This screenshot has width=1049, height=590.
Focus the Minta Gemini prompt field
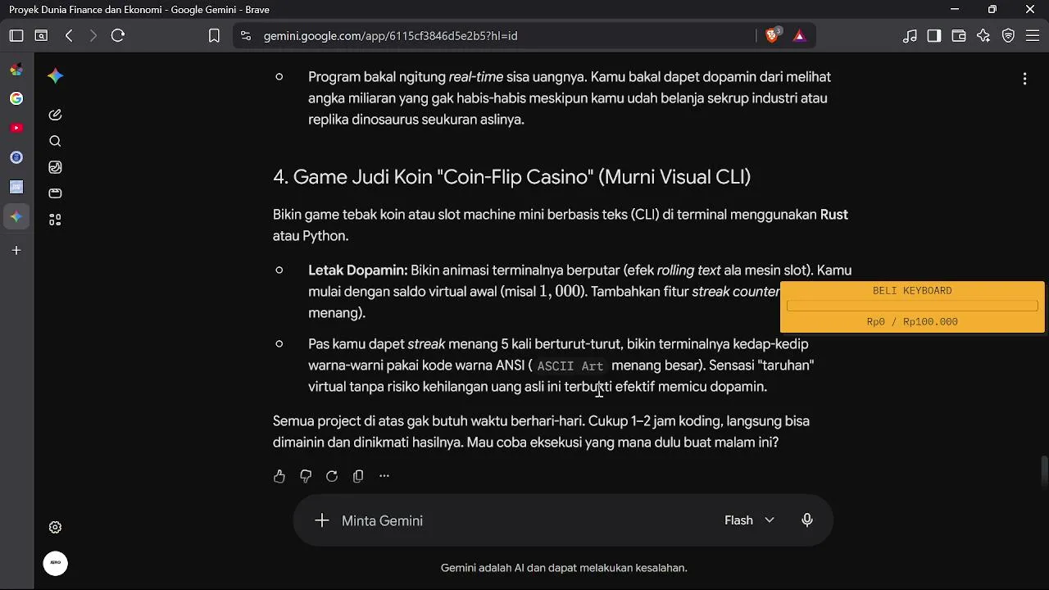pos(524,520)
